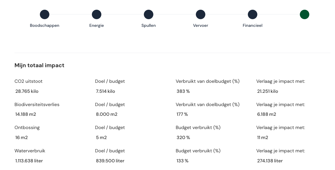335x170 pixels.
Task: Click the Boodschappen step circle
Action: pyautogui.click(x=45, y=14)
